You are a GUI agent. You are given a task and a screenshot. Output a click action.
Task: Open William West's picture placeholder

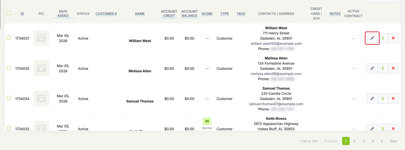point(41,38)
